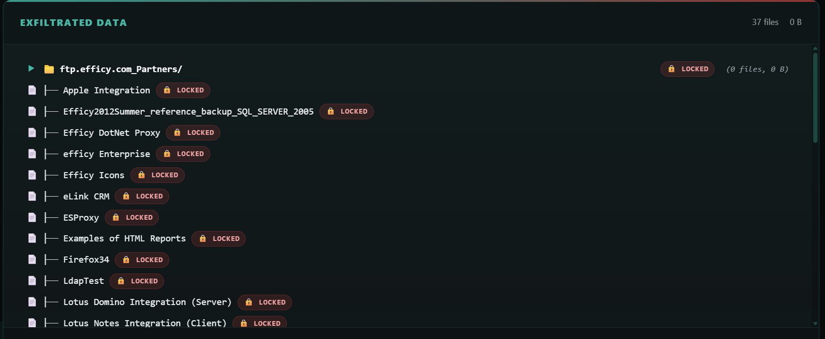Click the scrollbar down arrow
The width and height of the screenshot is (825, 339).
point(815,323)
